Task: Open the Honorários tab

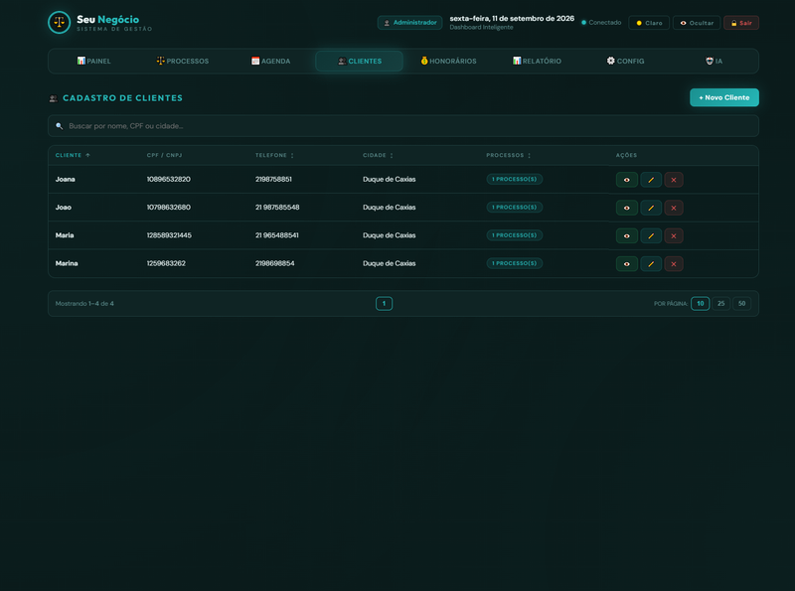Action: click(x=448, y=61)
